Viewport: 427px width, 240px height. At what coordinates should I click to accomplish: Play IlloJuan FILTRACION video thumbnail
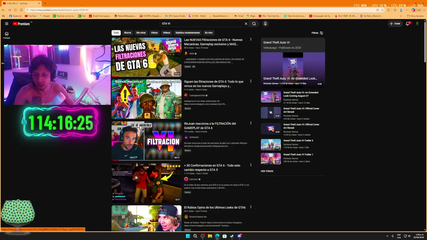(x=146, y=141)
